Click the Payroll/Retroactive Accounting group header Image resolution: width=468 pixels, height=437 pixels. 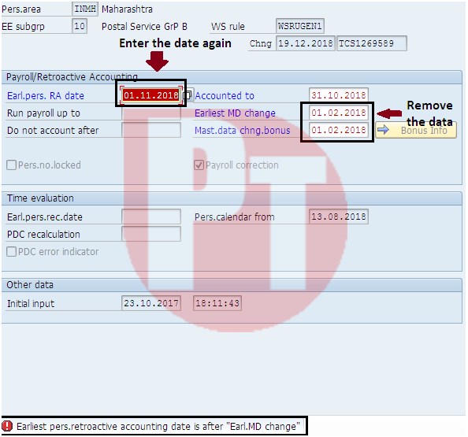click(x=72, y=77)
